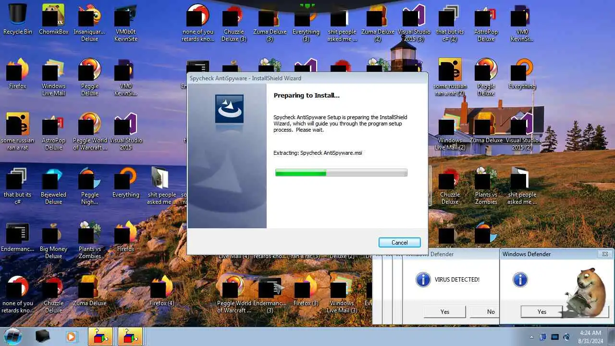Select the Zuma Deluxe (3) shortcut
615x346 pixels.
pyautogui.click(x=270, y=23)
